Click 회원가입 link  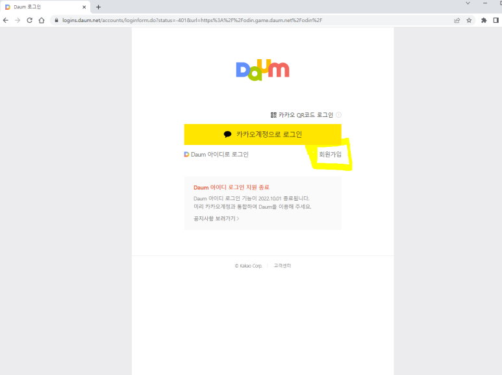click(x=330, y=155)
